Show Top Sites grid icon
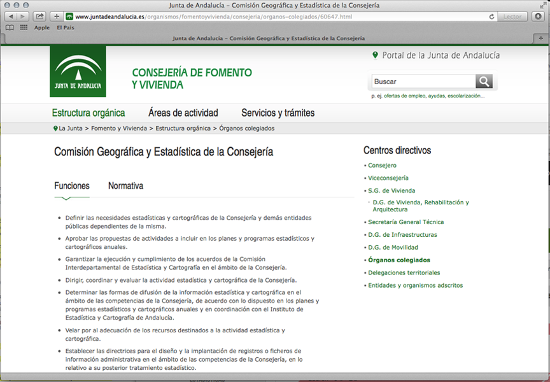Screen dimensions: 550x382 24,28
